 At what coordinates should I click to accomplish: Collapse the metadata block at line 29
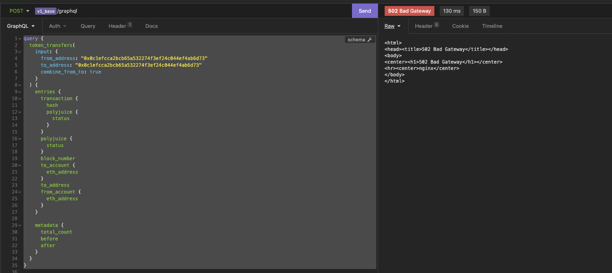point(20,225)
